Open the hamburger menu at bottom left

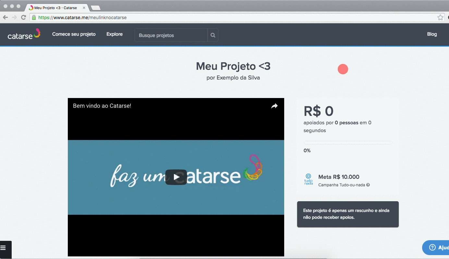click(4, 248)
